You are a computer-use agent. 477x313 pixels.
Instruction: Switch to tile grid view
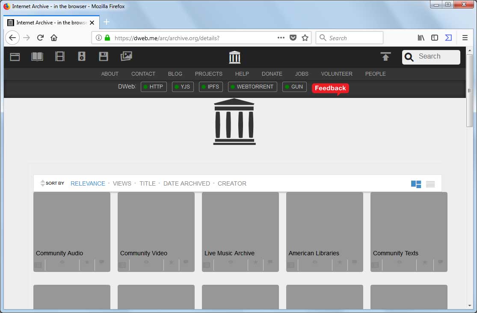[416, 184]
